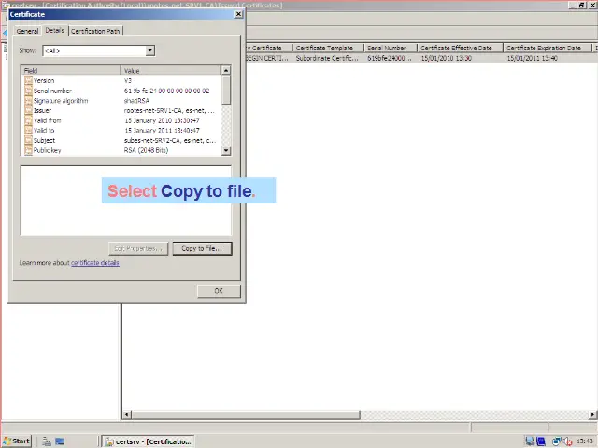This screenshot has height=448, width=598.
Task: Switch to the Certification Path tab
Action: 95,31
